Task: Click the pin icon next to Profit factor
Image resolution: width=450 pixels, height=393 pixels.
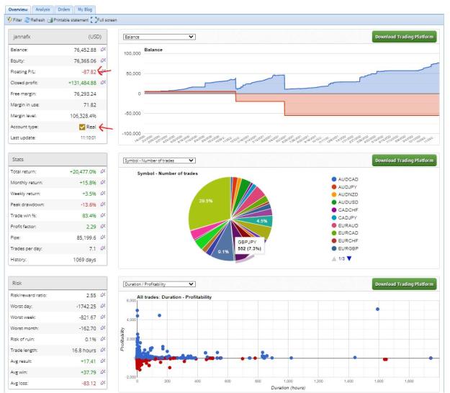Action: pos(103,226)
